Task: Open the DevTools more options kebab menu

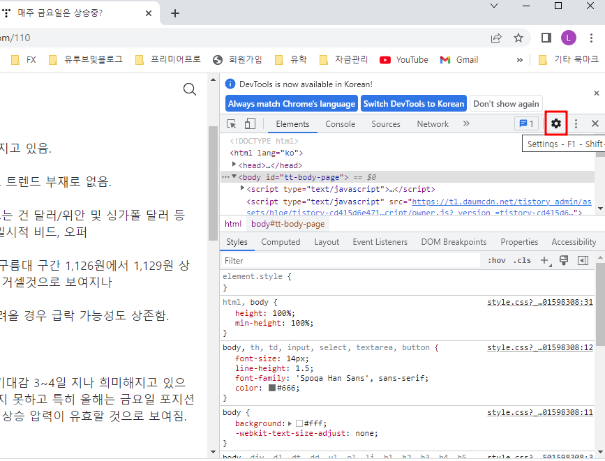Action: [x=576, y=123]
